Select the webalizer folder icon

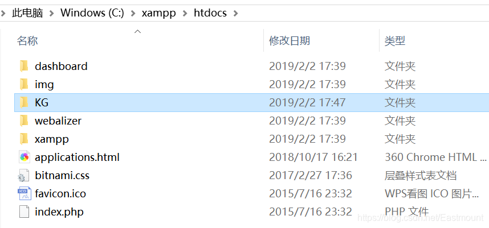point(24,121)
